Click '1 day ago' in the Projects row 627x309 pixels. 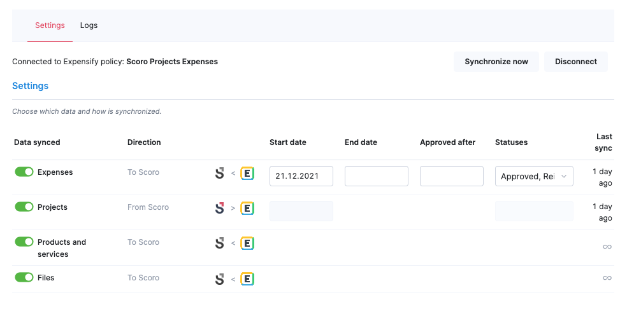click(602, 212)
